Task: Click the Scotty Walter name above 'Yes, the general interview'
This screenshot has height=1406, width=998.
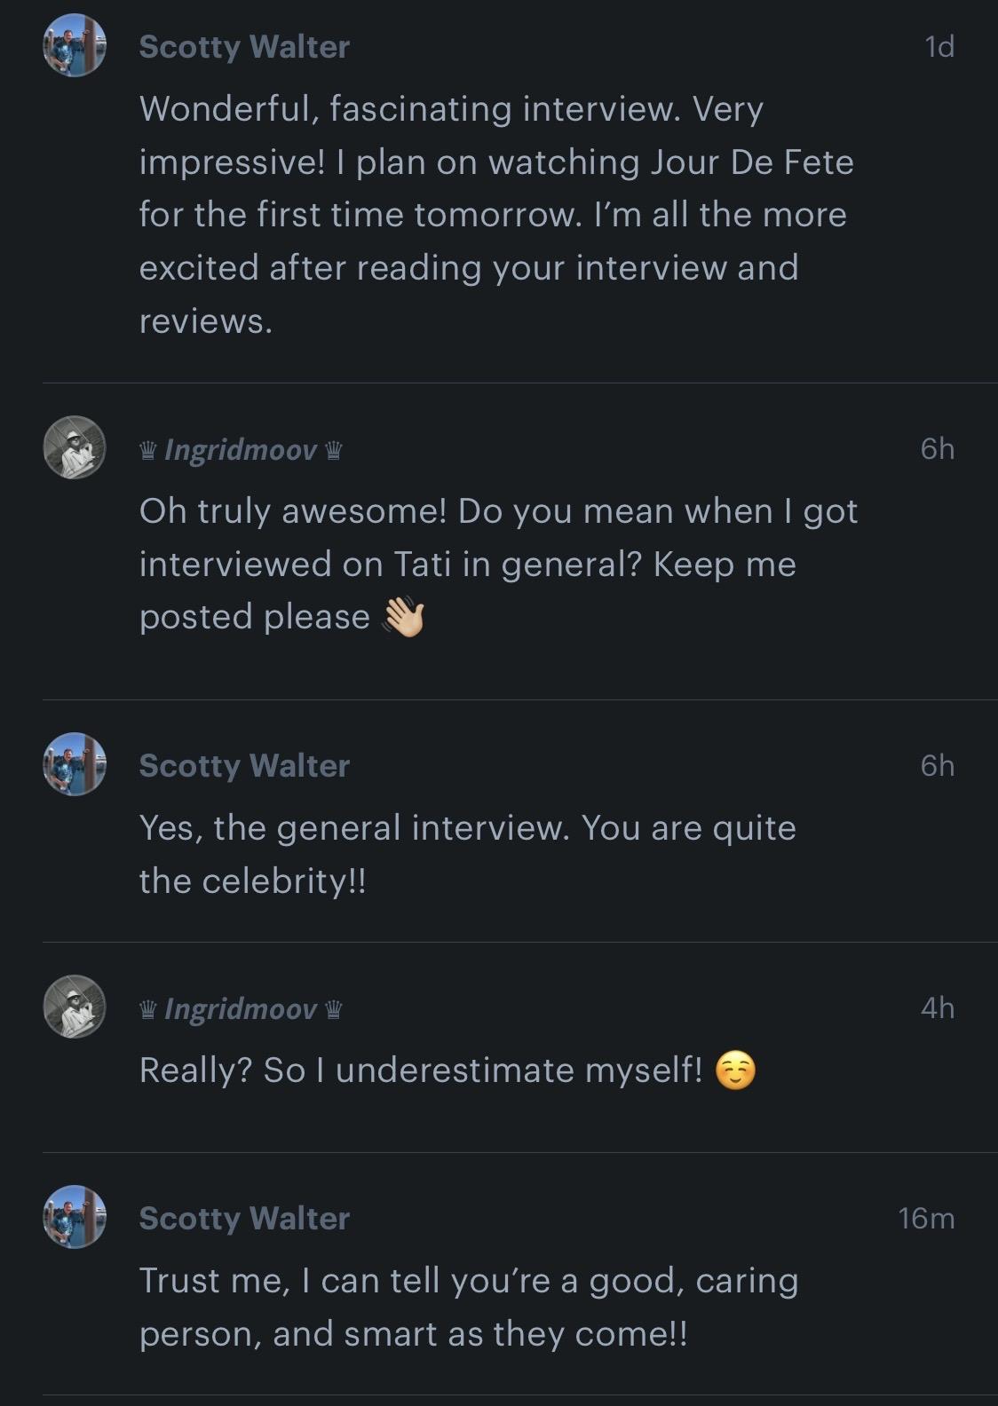Action: pos(244,766)
